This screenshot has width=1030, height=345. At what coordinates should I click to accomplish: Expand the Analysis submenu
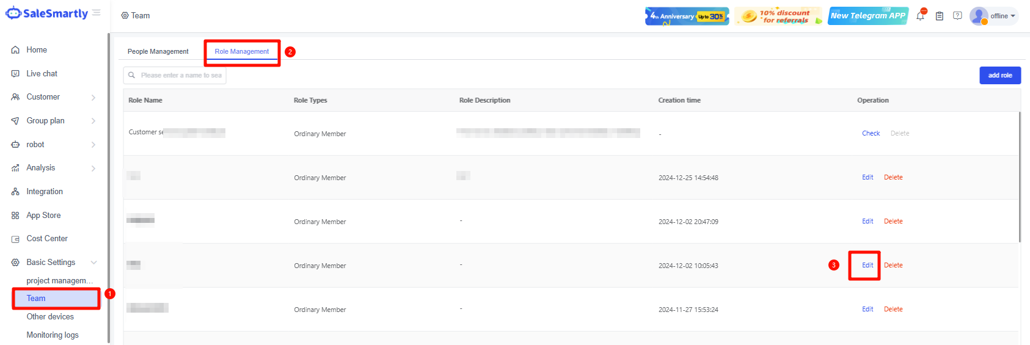coord(93,169)
